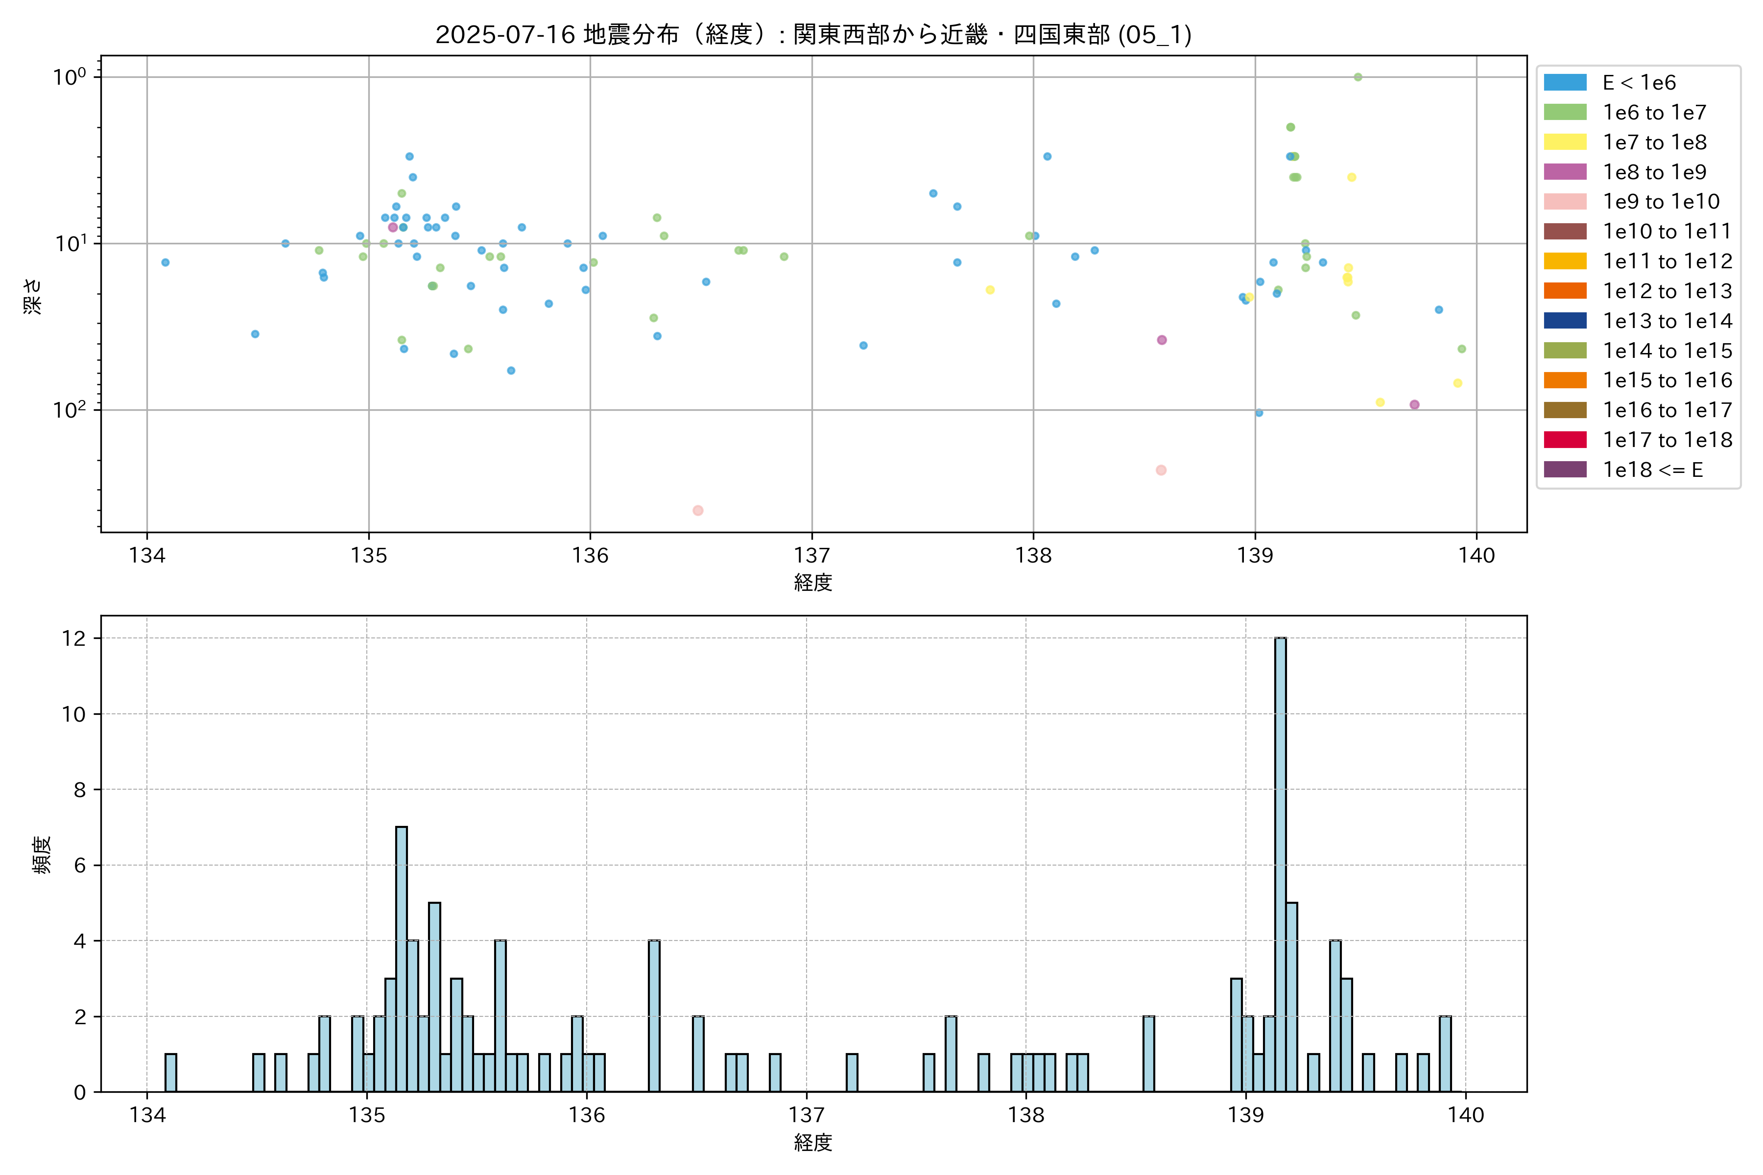The image size is (1763, 1175).
Task: Click the histogram 経度 x-axis label
Action: [813, 1143]
